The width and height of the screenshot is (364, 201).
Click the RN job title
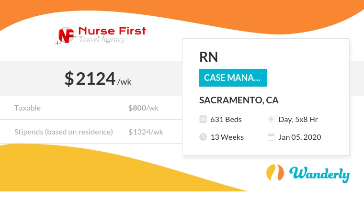coord(208,57)
